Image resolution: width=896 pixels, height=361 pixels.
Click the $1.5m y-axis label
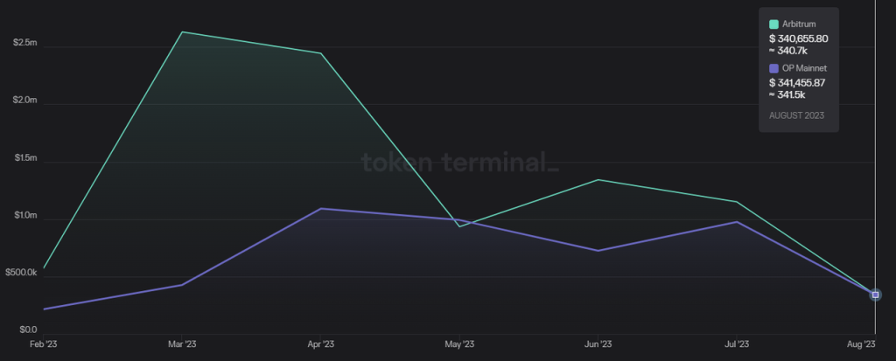pyautogui.click(x=25, y=158)
